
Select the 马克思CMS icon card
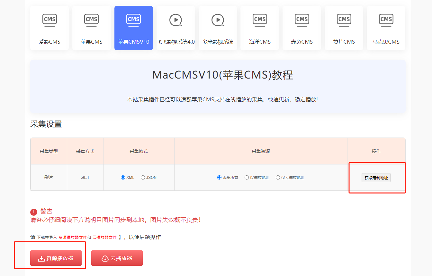(386, 28)
